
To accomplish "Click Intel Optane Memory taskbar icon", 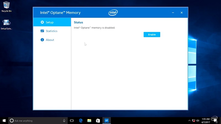I will [x=107, y=121].
